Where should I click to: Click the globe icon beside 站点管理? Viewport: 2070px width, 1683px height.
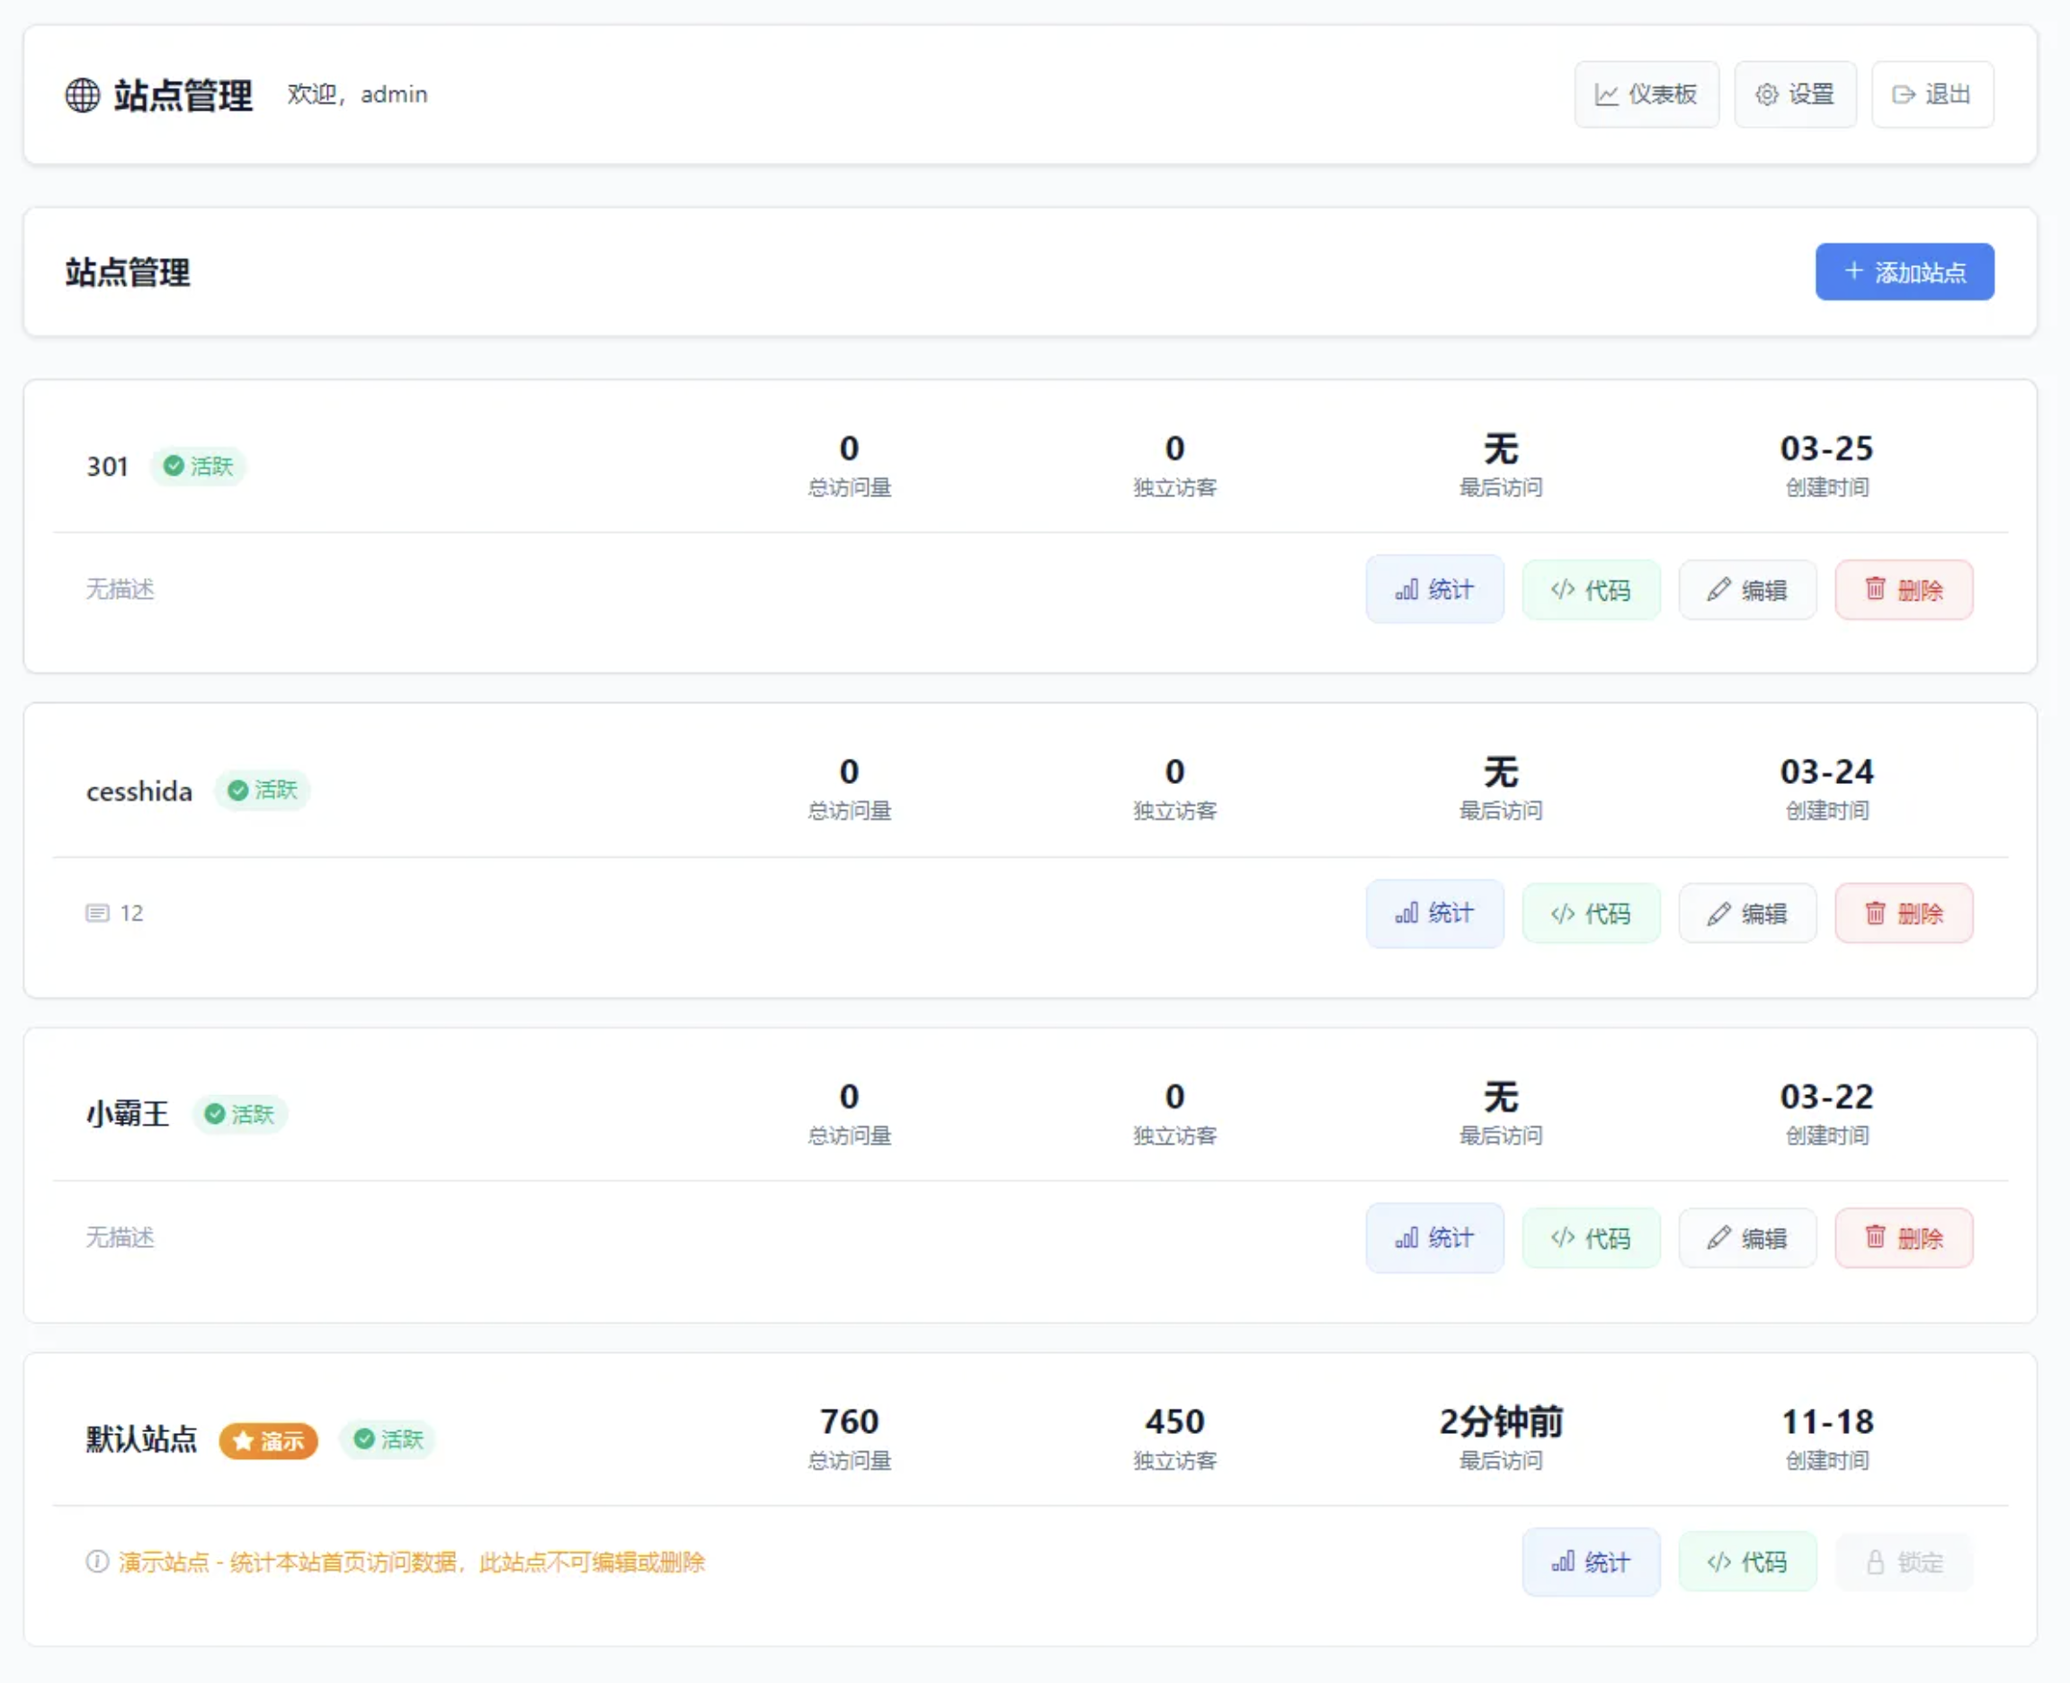click(82, 94)
